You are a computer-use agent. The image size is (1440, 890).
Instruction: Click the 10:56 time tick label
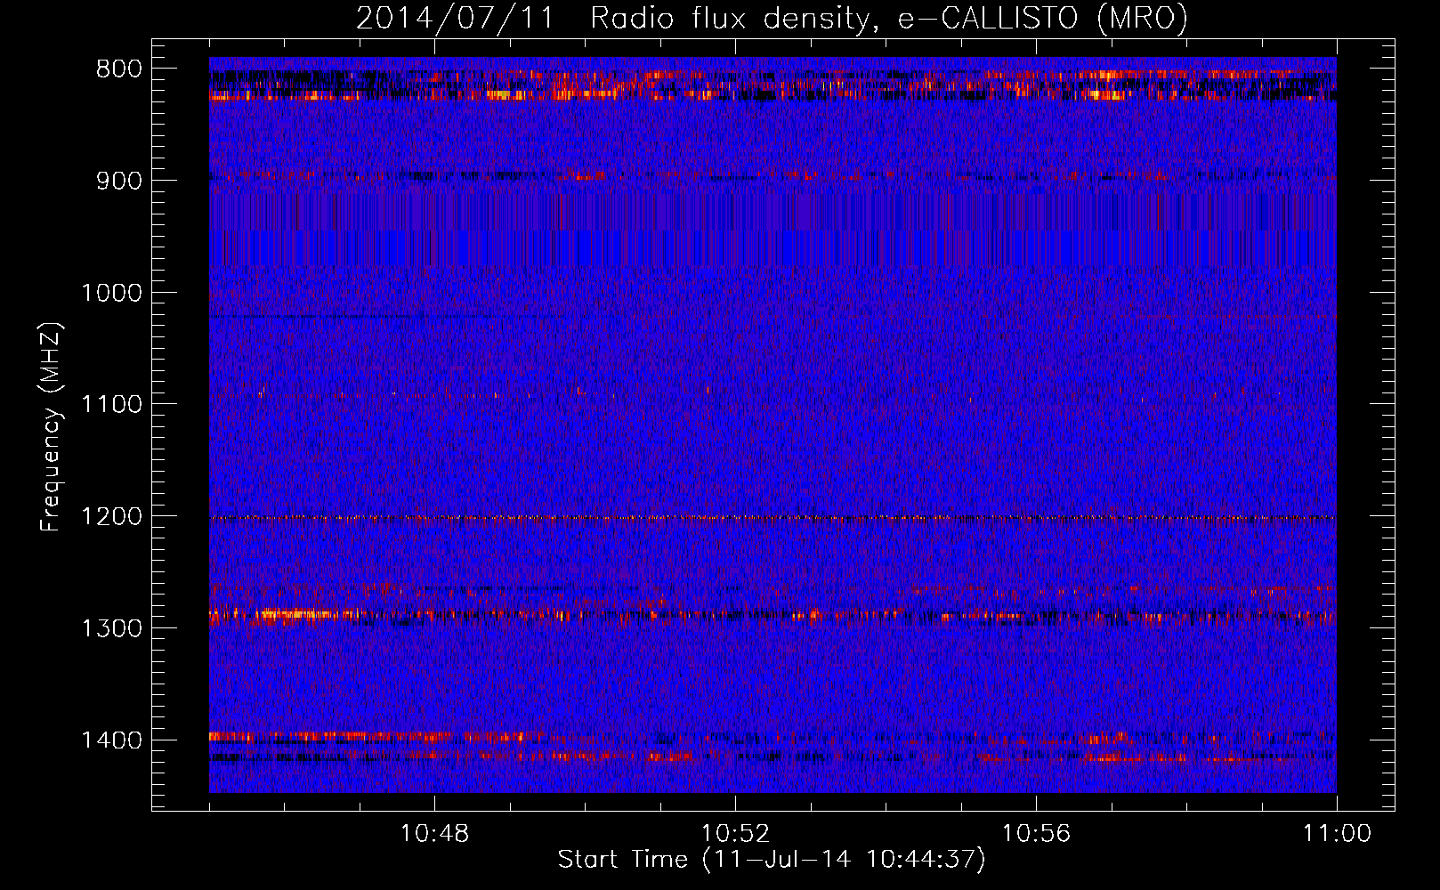pos(1036,834)
